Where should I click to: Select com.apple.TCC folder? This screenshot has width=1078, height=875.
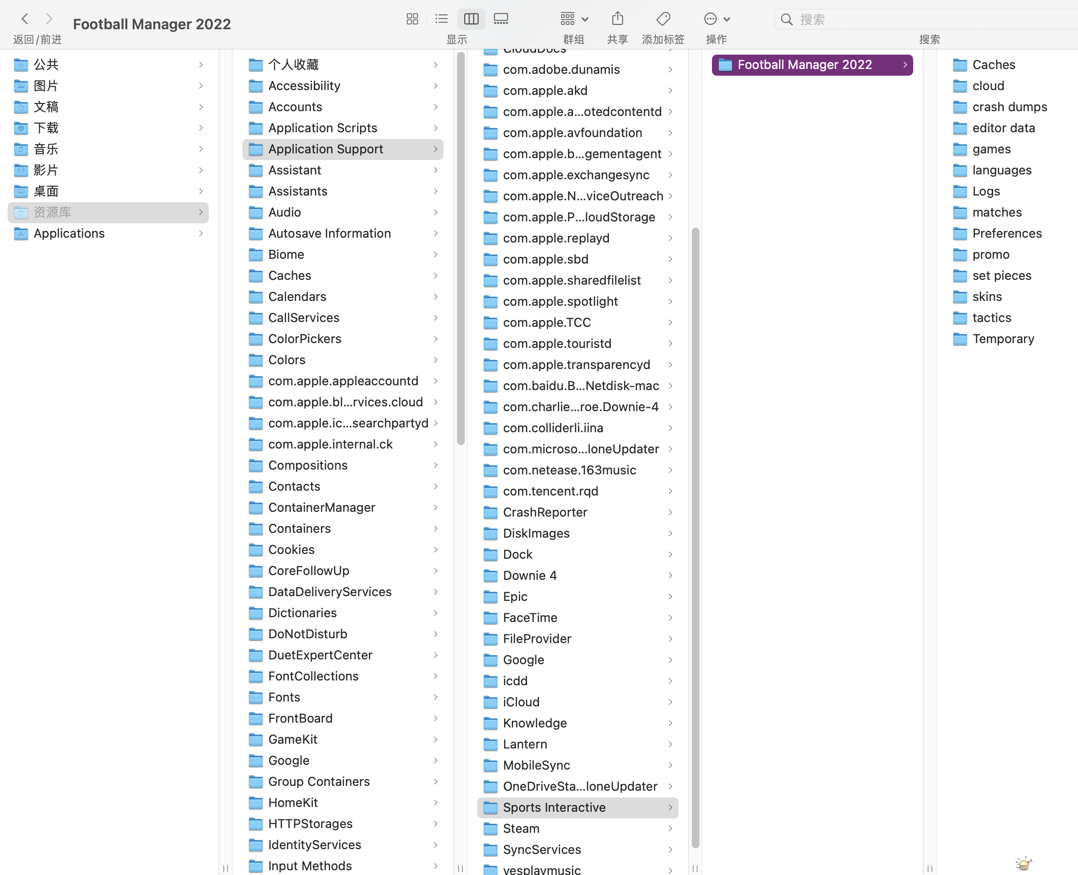tap(577, 322)
